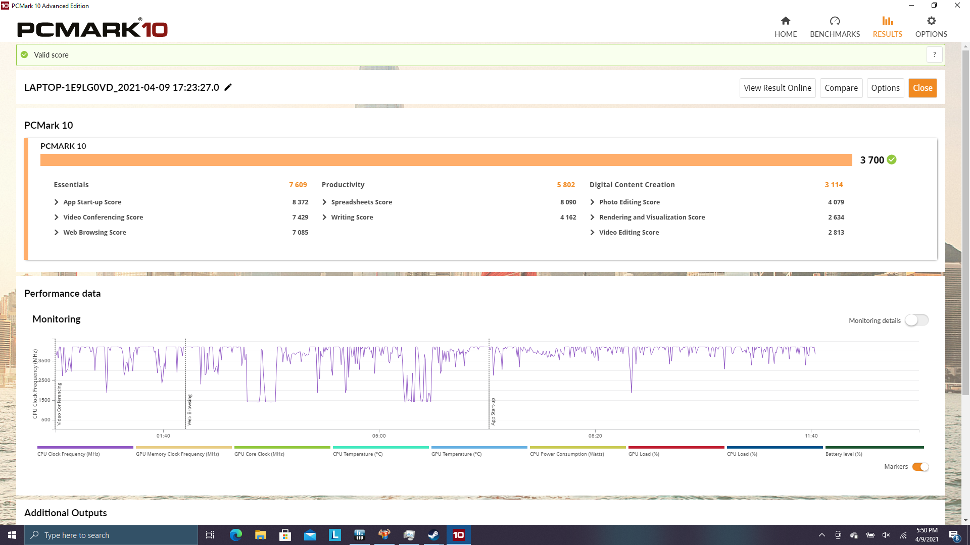The height and width of the screenshot is (545, 970).
Task: Open the Wi-Fi network tray icon
Action: pos(903,535)
